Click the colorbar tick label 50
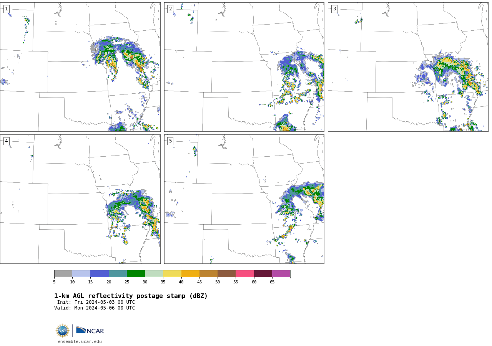This screenshot has width=492, height=346. tap(218, 282)
